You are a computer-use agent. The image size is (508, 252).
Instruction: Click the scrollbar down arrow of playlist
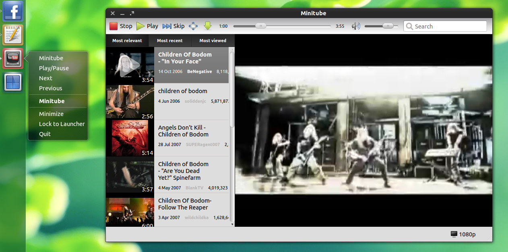(232, 224)
